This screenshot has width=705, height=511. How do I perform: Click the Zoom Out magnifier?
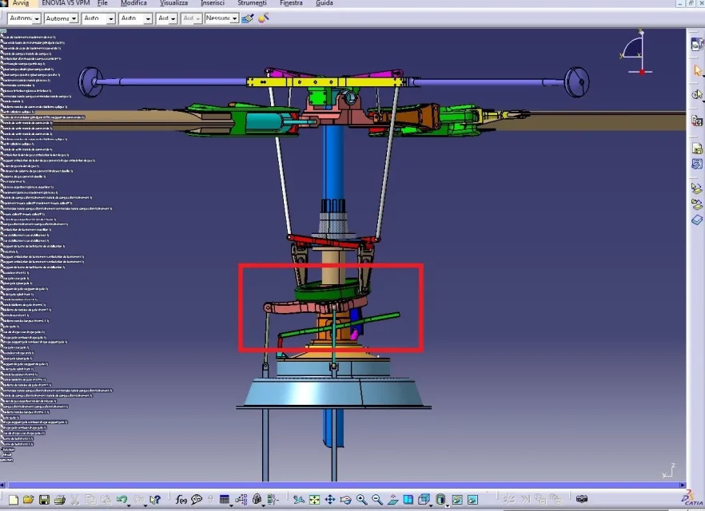click(377, 499)
